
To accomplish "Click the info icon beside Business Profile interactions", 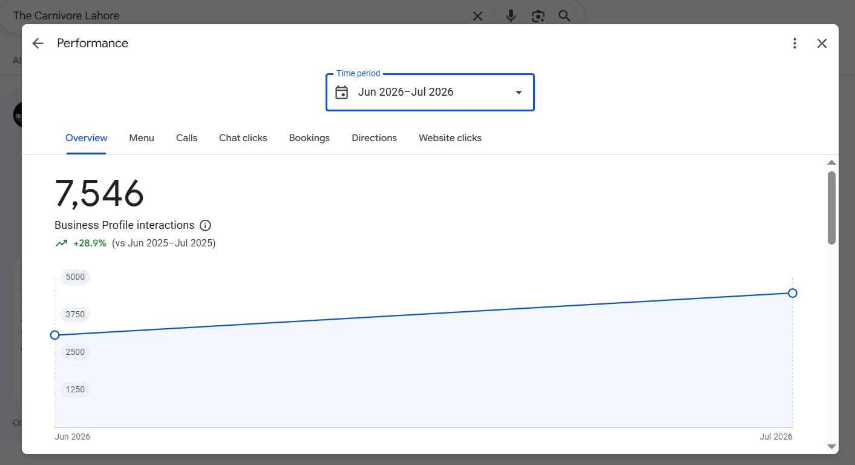I will click(205, 225).
